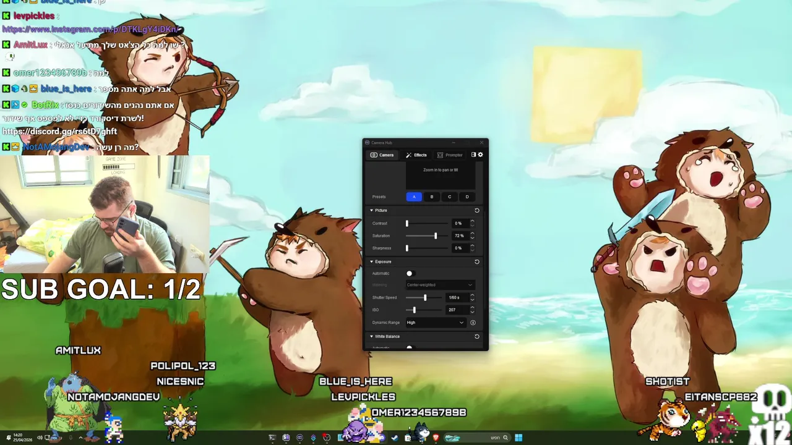Increase Shutter Speed with up stepper arrow
This screenshot has height=445, width=792.
pyautogui.click(x=472, y=295)
